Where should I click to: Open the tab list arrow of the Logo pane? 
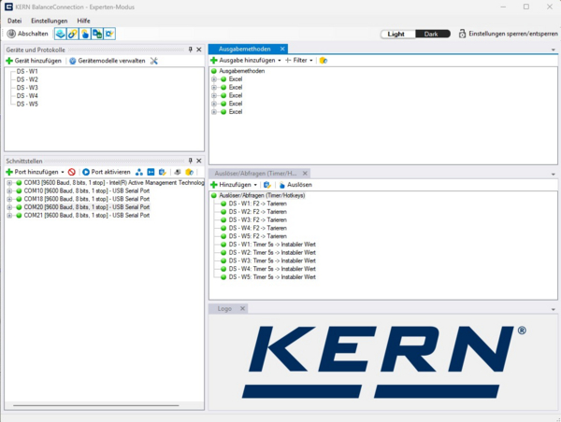point(554,309)
